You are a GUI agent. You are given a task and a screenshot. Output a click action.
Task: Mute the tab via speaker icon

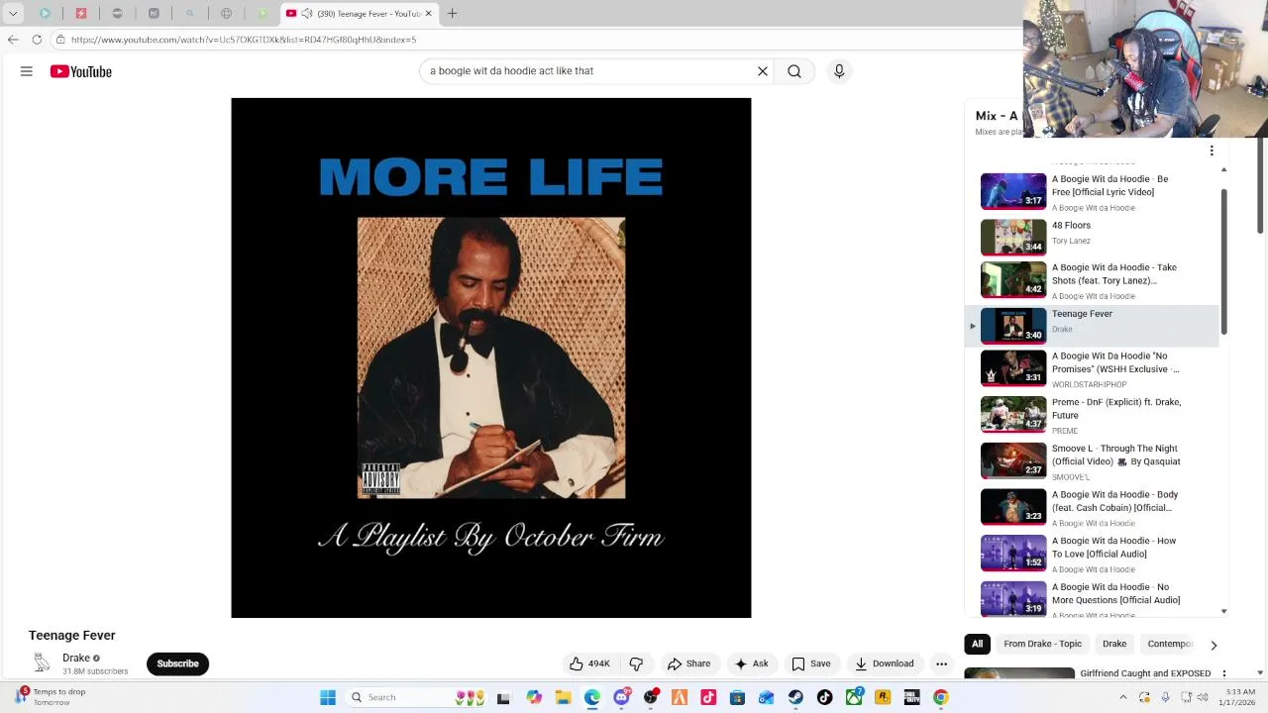click(307, 13)
